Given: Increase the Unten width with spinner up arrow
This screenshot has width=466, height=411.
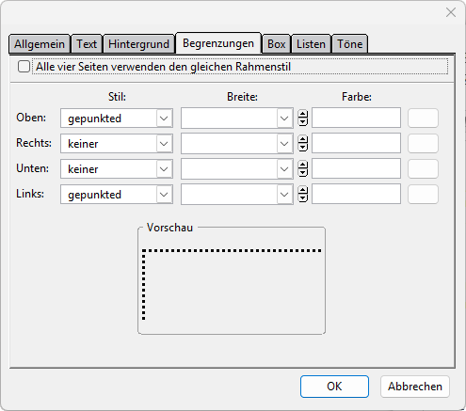Looking at the screenshot, I should pyautogui.click(x=302, y=165).
